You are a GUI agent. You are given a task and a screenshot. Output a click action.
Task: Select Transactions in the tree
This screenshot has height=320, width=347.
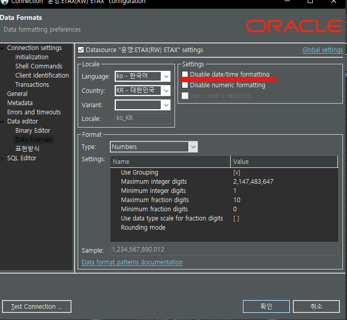pyautogui.click(x=32, y=85)
